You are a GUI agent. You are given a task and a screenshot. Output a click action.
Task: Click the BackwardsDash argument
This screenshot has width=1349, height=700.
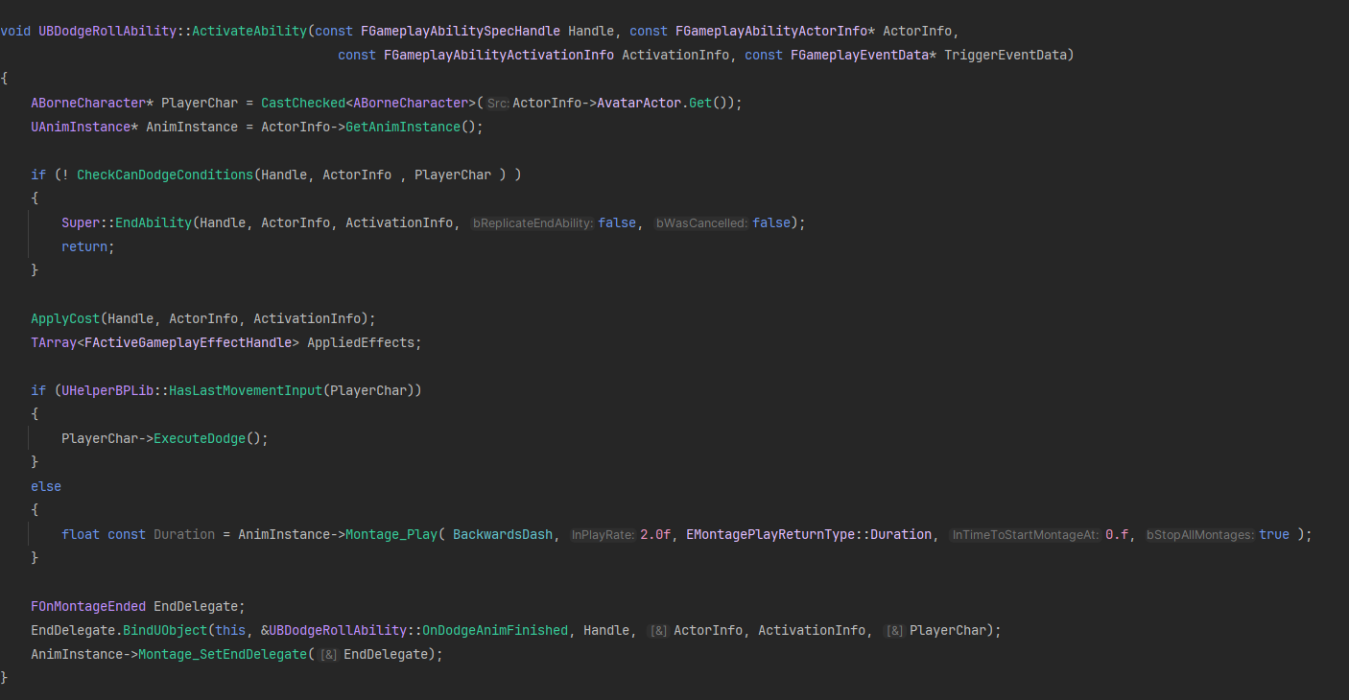[x=503, y=534]
